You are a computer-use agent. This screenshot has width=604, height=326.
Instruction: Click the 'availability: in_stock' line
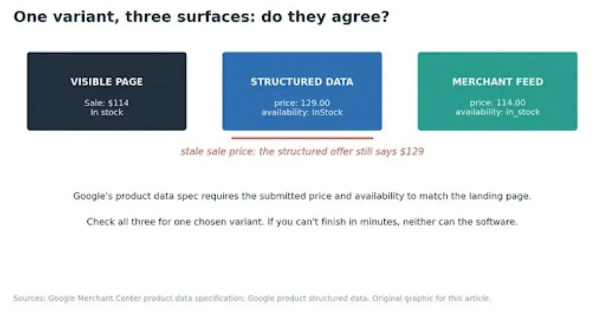coord(497,112)
